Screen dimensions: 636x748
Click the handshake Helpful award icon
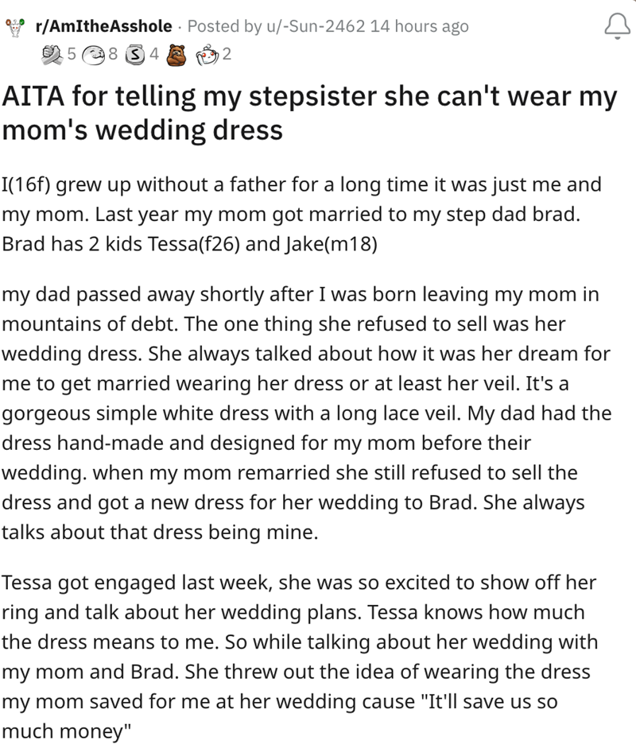tap(54, 54)
